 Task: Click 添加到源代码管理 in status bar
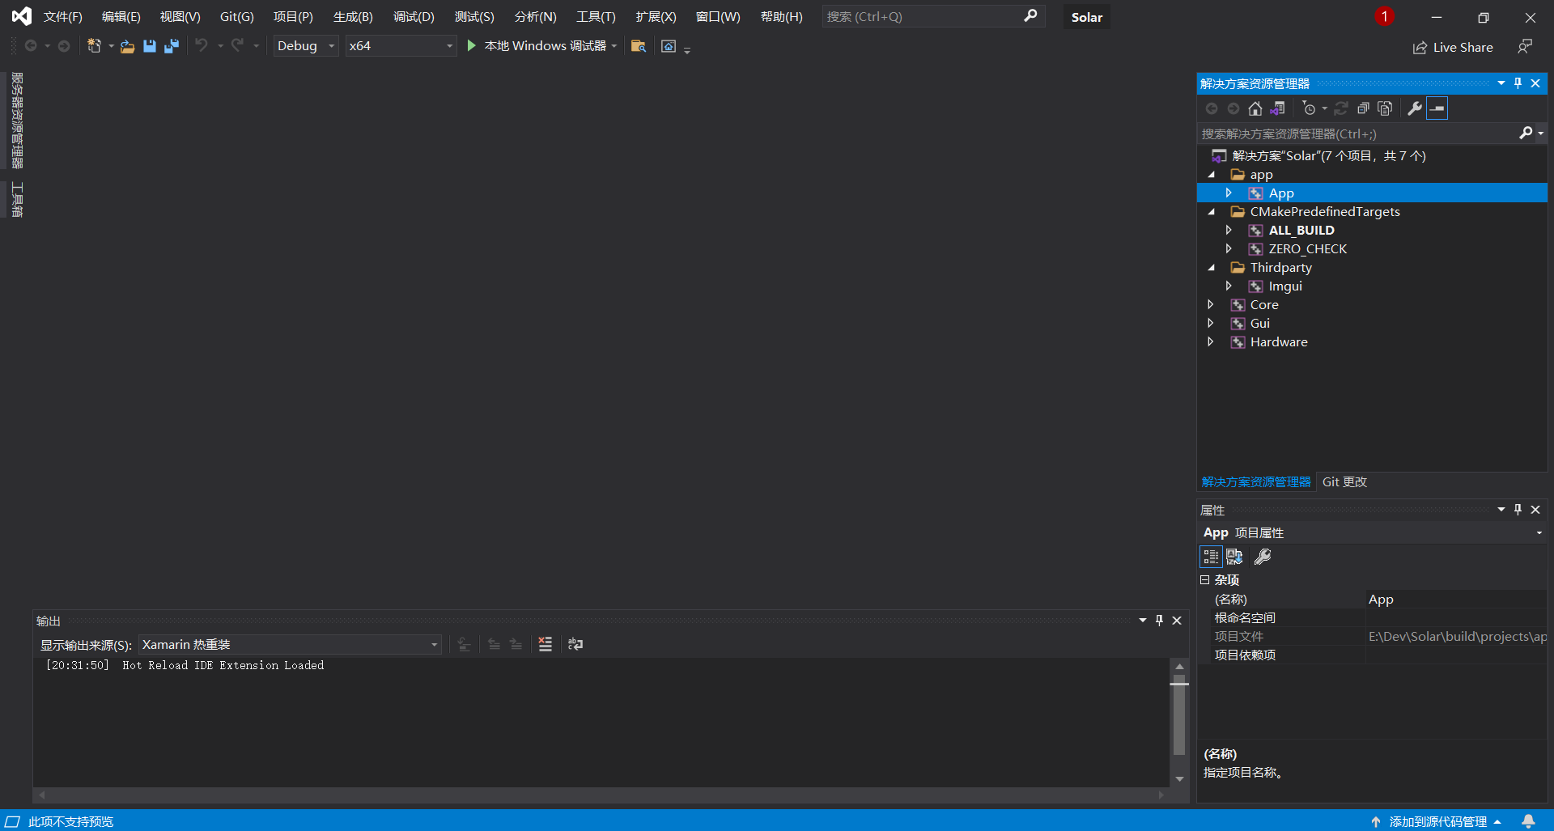coord(1437,821)
